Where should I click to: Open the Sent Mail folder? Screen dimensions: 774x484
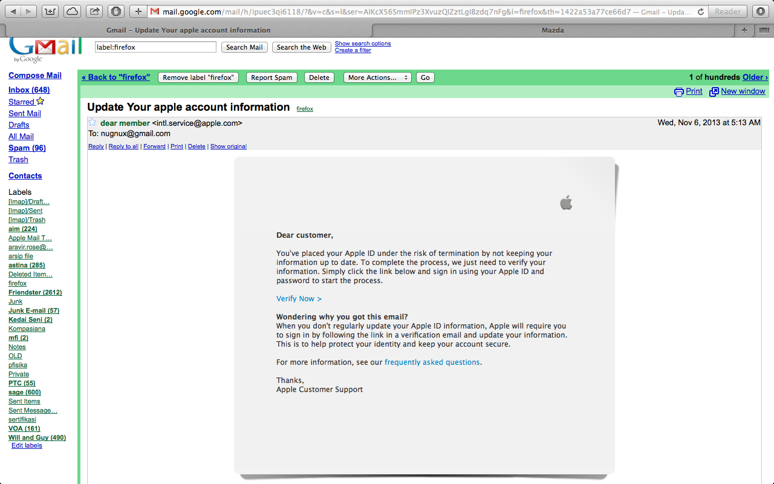(25, 113)
